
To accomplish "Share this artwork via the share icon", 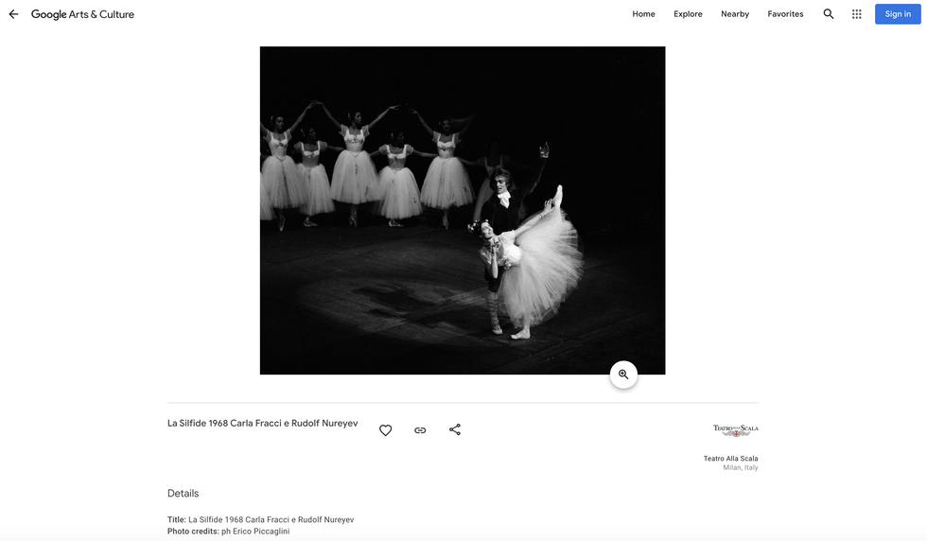I will point(455,429).
